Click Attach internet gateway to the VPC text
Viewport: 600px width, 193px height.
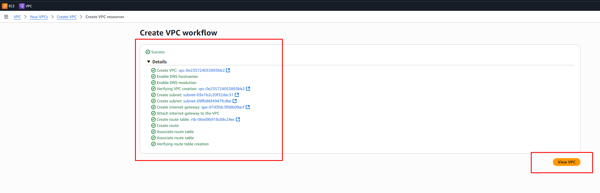(x=188, y=113)
